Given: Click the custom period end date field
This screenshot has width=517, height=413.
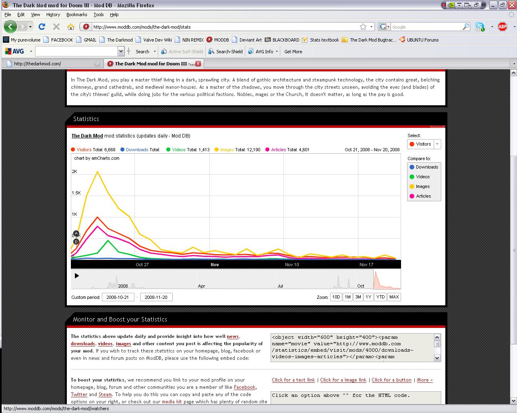Looking at the screenshot, I should [x=156, y=297].
